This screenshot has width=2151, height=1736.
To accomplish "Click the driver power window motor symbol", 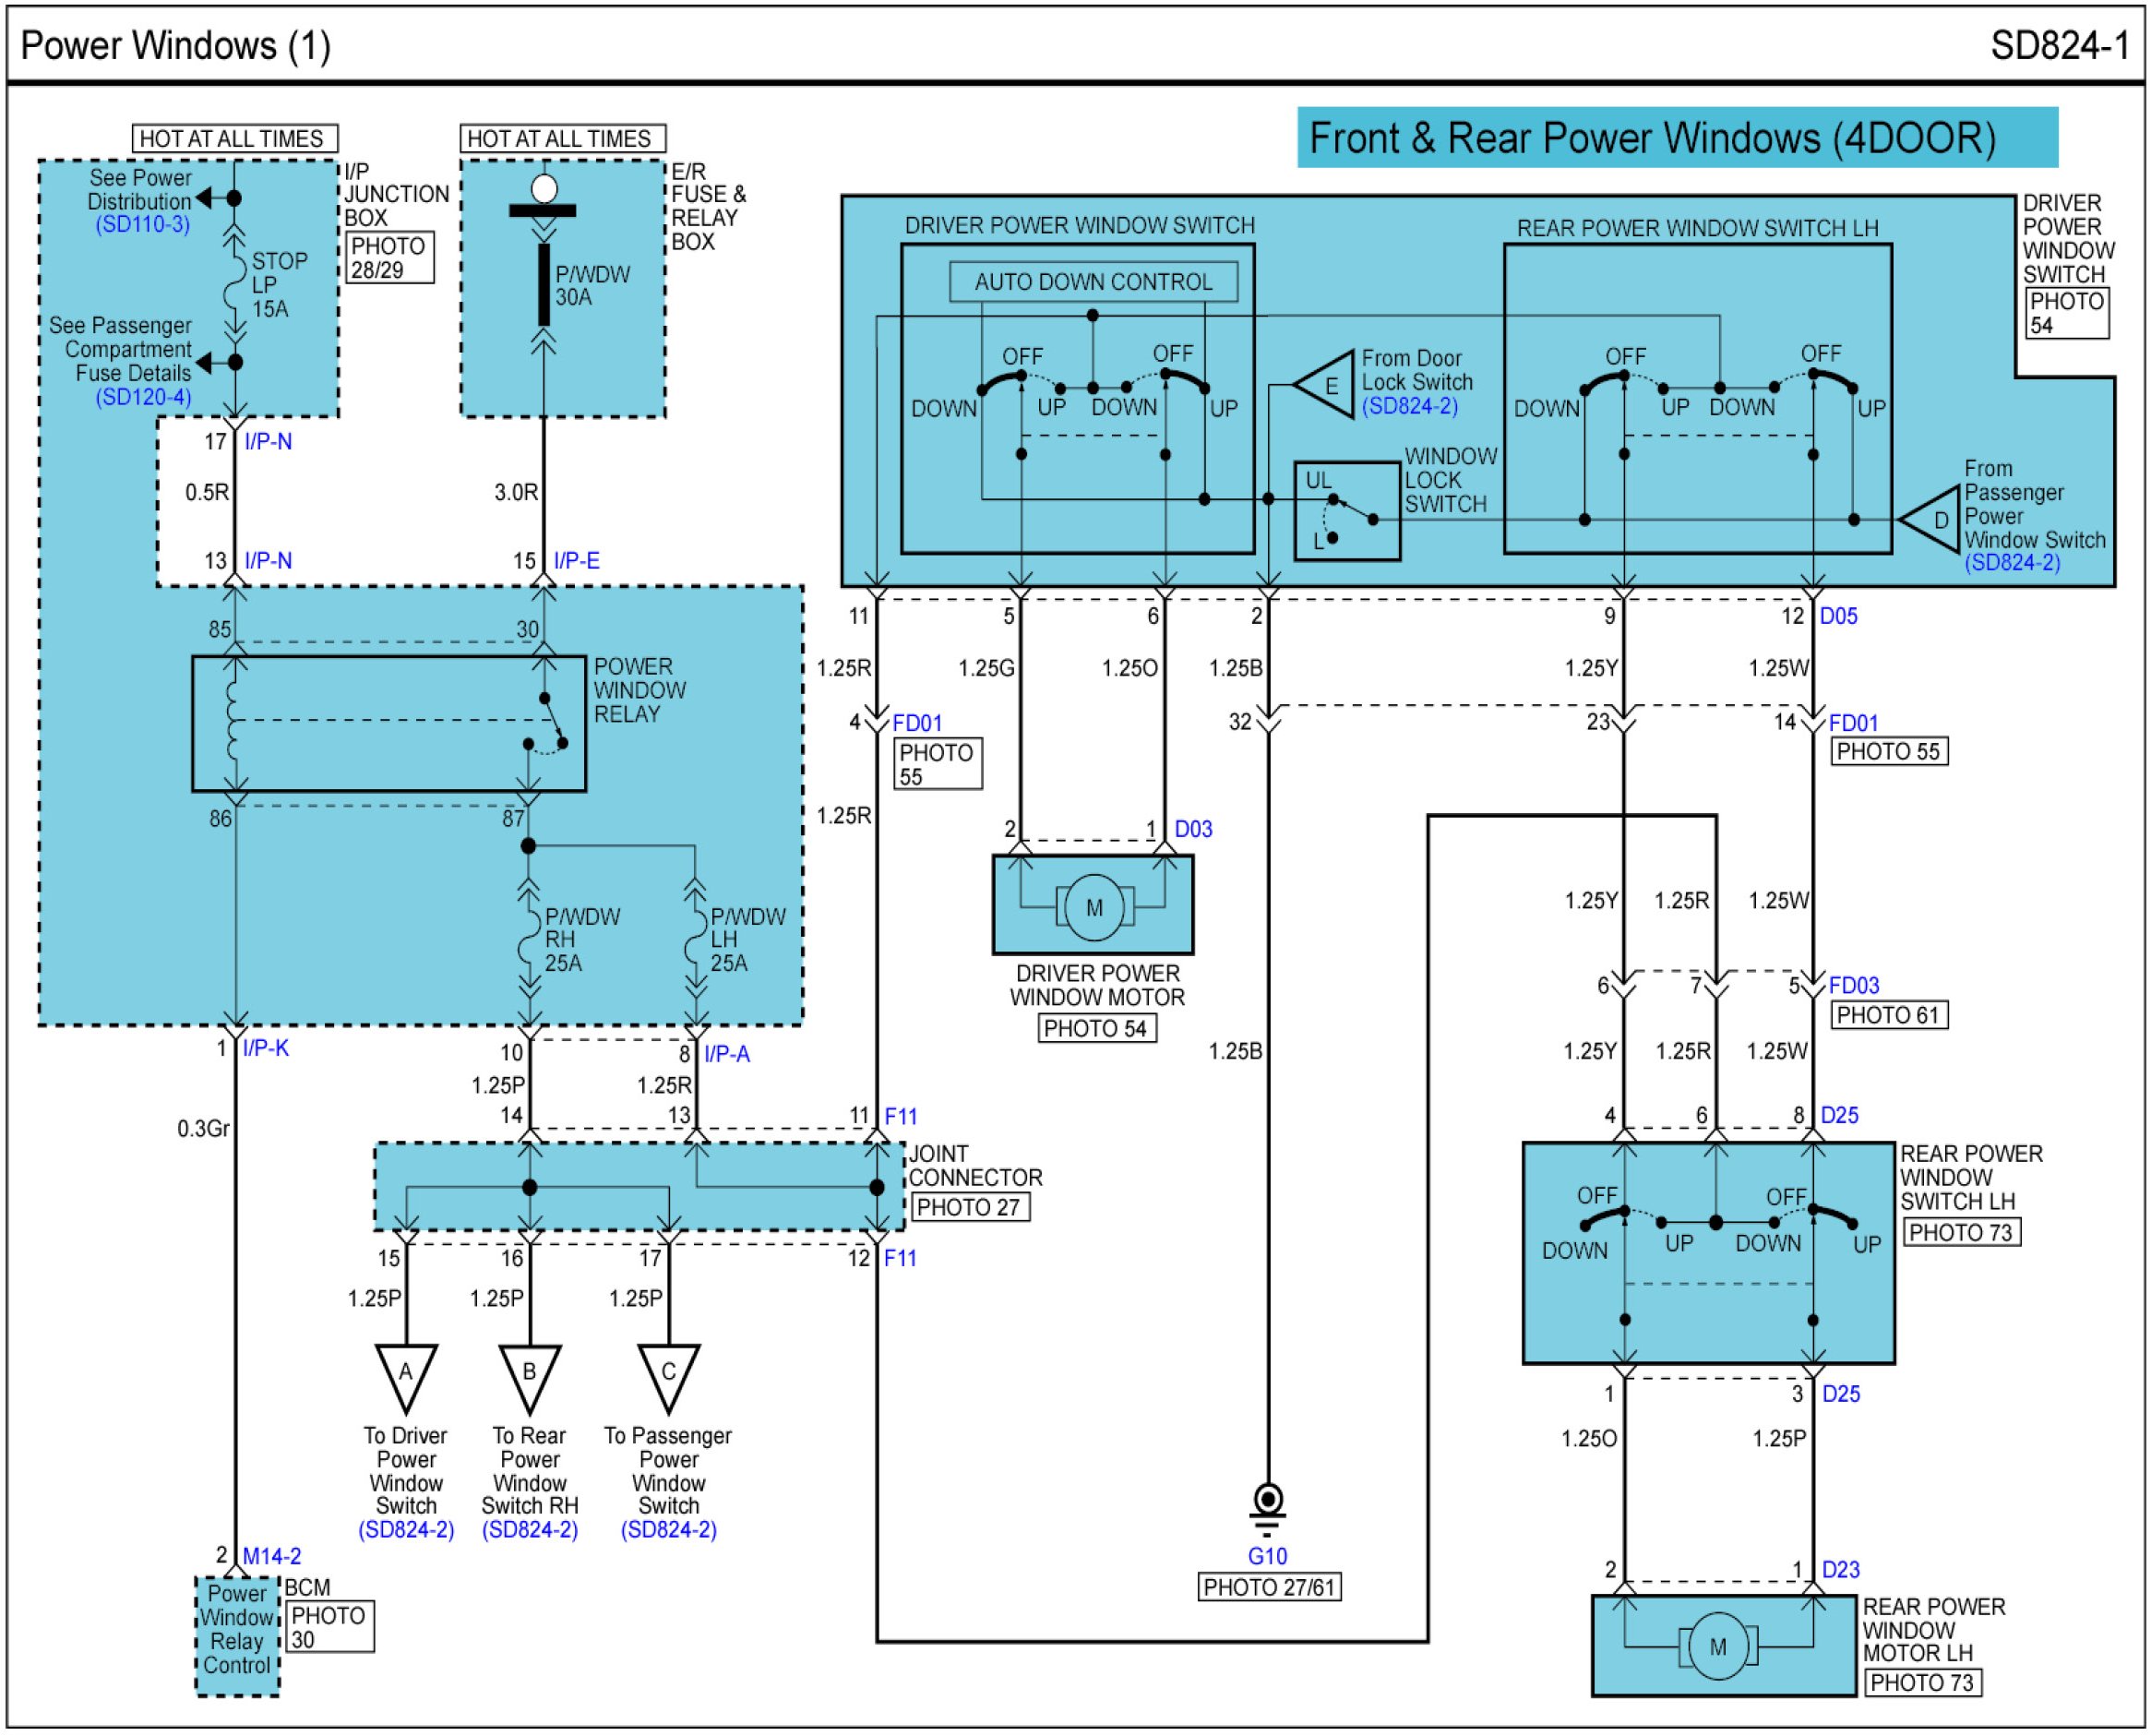I will point(1094,907).
